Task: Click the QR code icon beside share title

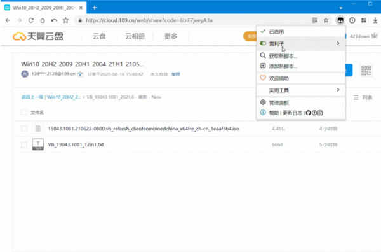Action: pos(366,71)
